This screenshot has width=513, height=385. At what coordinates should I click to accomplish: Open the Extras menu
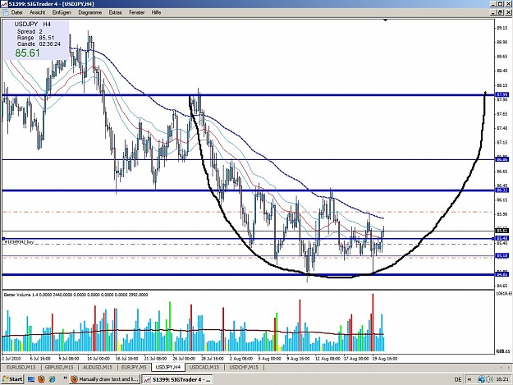115,12
